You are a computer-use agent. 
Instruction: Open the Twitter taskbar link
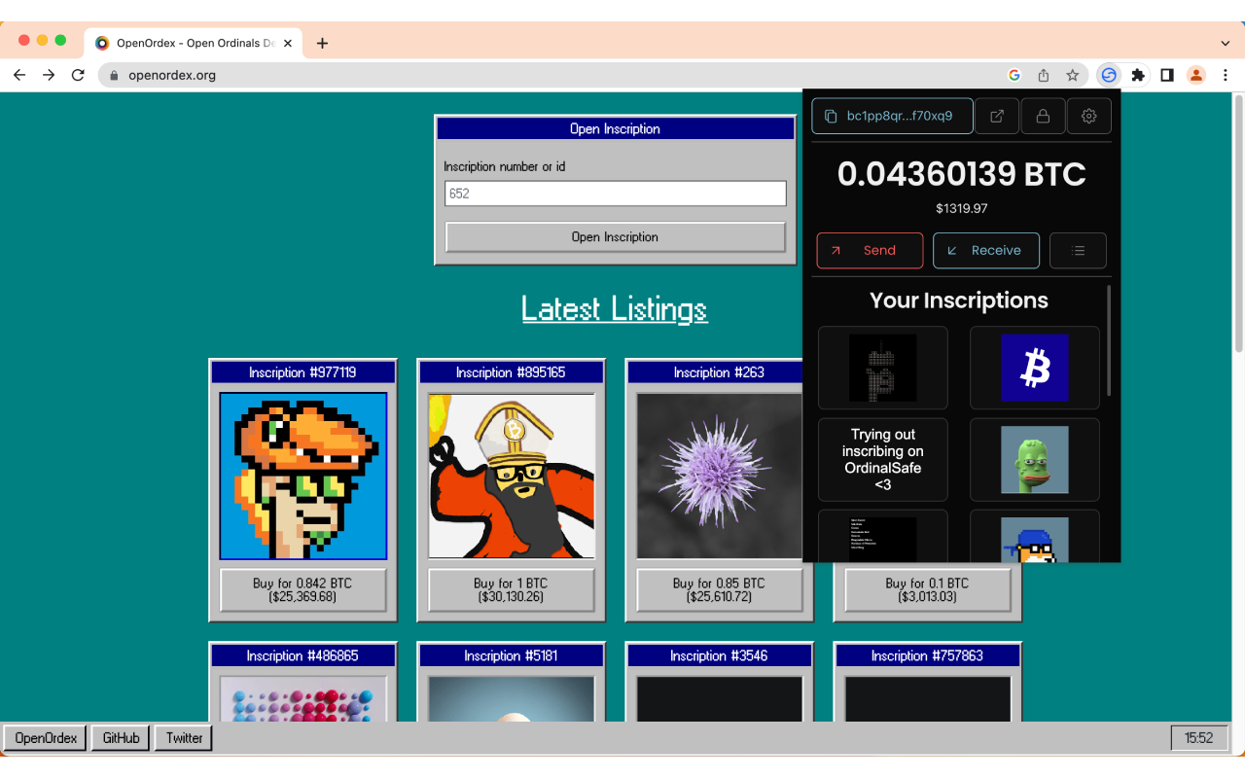pyautogui.click(x=185, y=738)
